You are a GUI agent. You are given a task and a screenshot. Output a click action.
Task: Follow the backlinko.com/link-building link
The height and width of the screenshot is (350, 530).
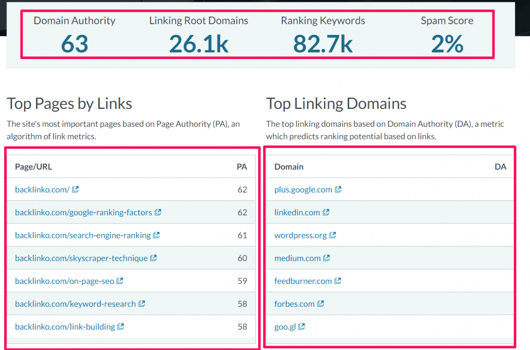click(65, 326)
